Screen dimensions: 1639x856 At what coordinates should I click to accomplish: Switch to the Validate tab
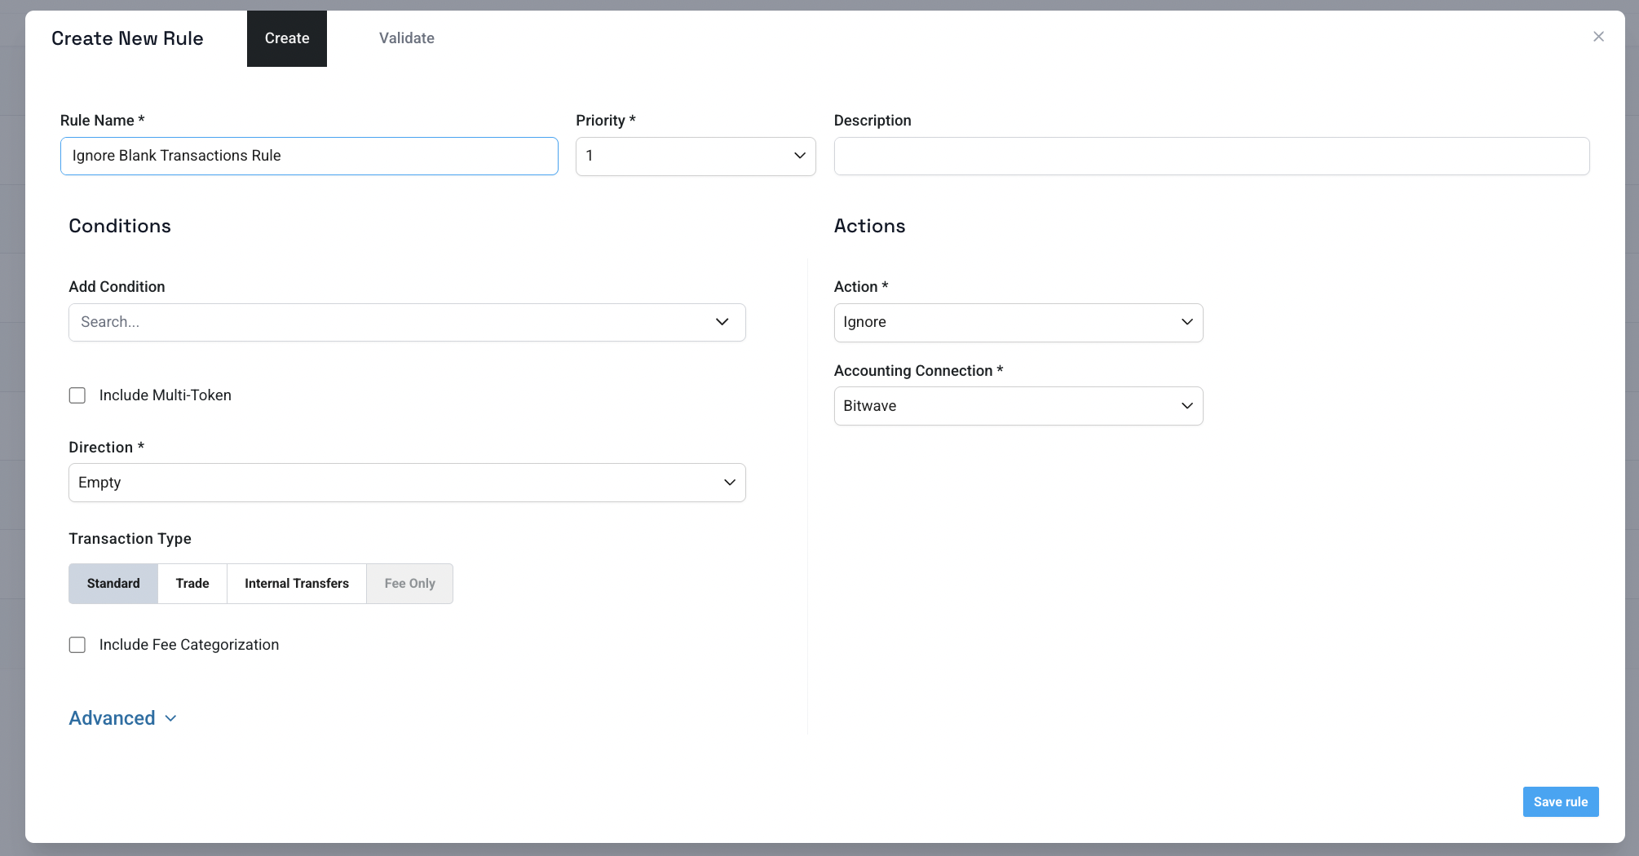click(x=406, y=38)
